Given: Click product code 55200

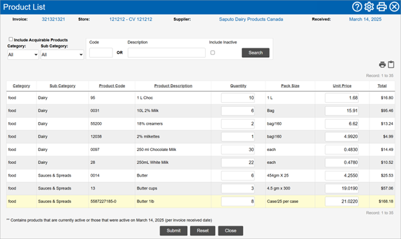Looking at the screenshot, I should pyautogui.click(x=96, y=124).
